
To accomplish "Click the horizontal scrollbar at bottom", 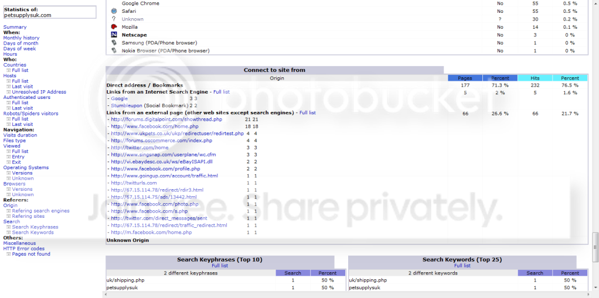I will (x=348, y=295).
